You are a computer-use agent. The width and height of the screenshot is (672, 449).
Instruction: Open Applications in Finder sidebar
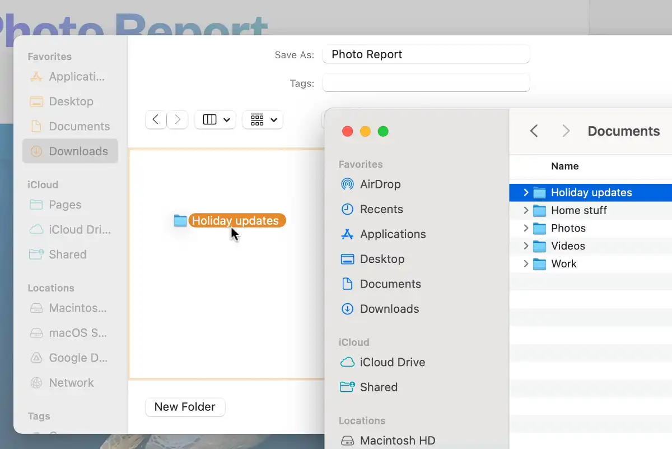tap(383, 234)
